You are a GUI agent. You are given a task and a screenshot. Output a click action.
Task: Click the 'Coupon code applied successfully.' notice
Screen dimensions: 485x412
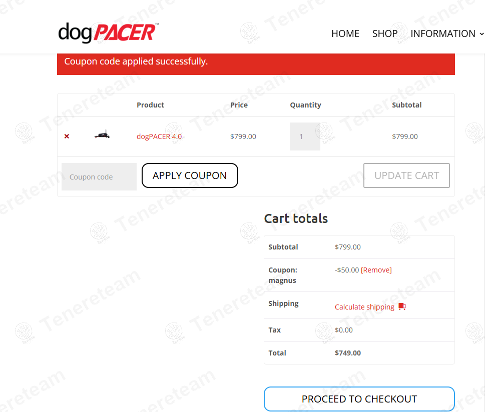click(x=256, y=64)
